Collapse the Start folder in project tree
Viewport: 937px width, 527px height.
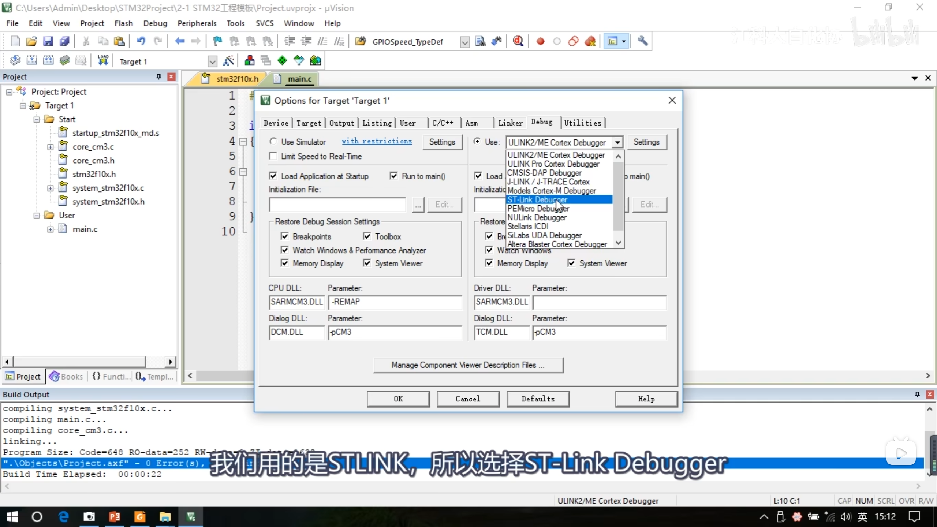point(37,119)
